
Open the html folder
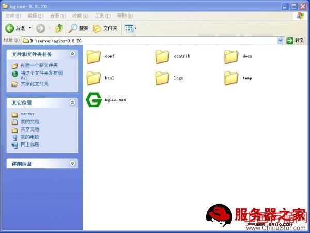click(94, 78)
